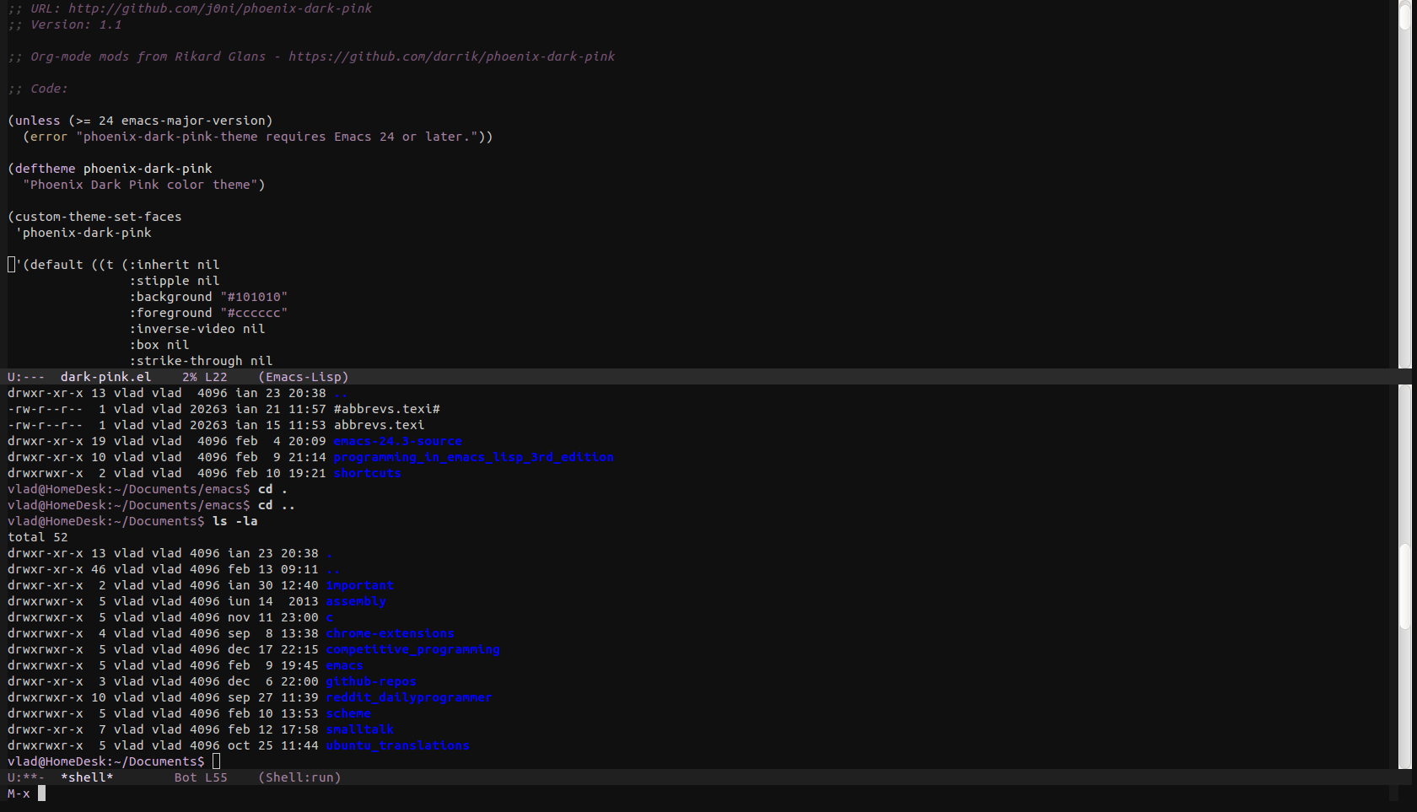Click the github-repos directory entry

371,681
